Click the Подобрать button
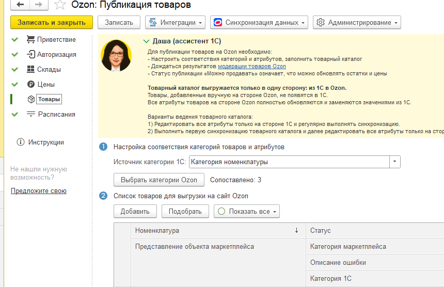Image resolution: width=444 pixels, height=287 pixels. click(185, 212)
